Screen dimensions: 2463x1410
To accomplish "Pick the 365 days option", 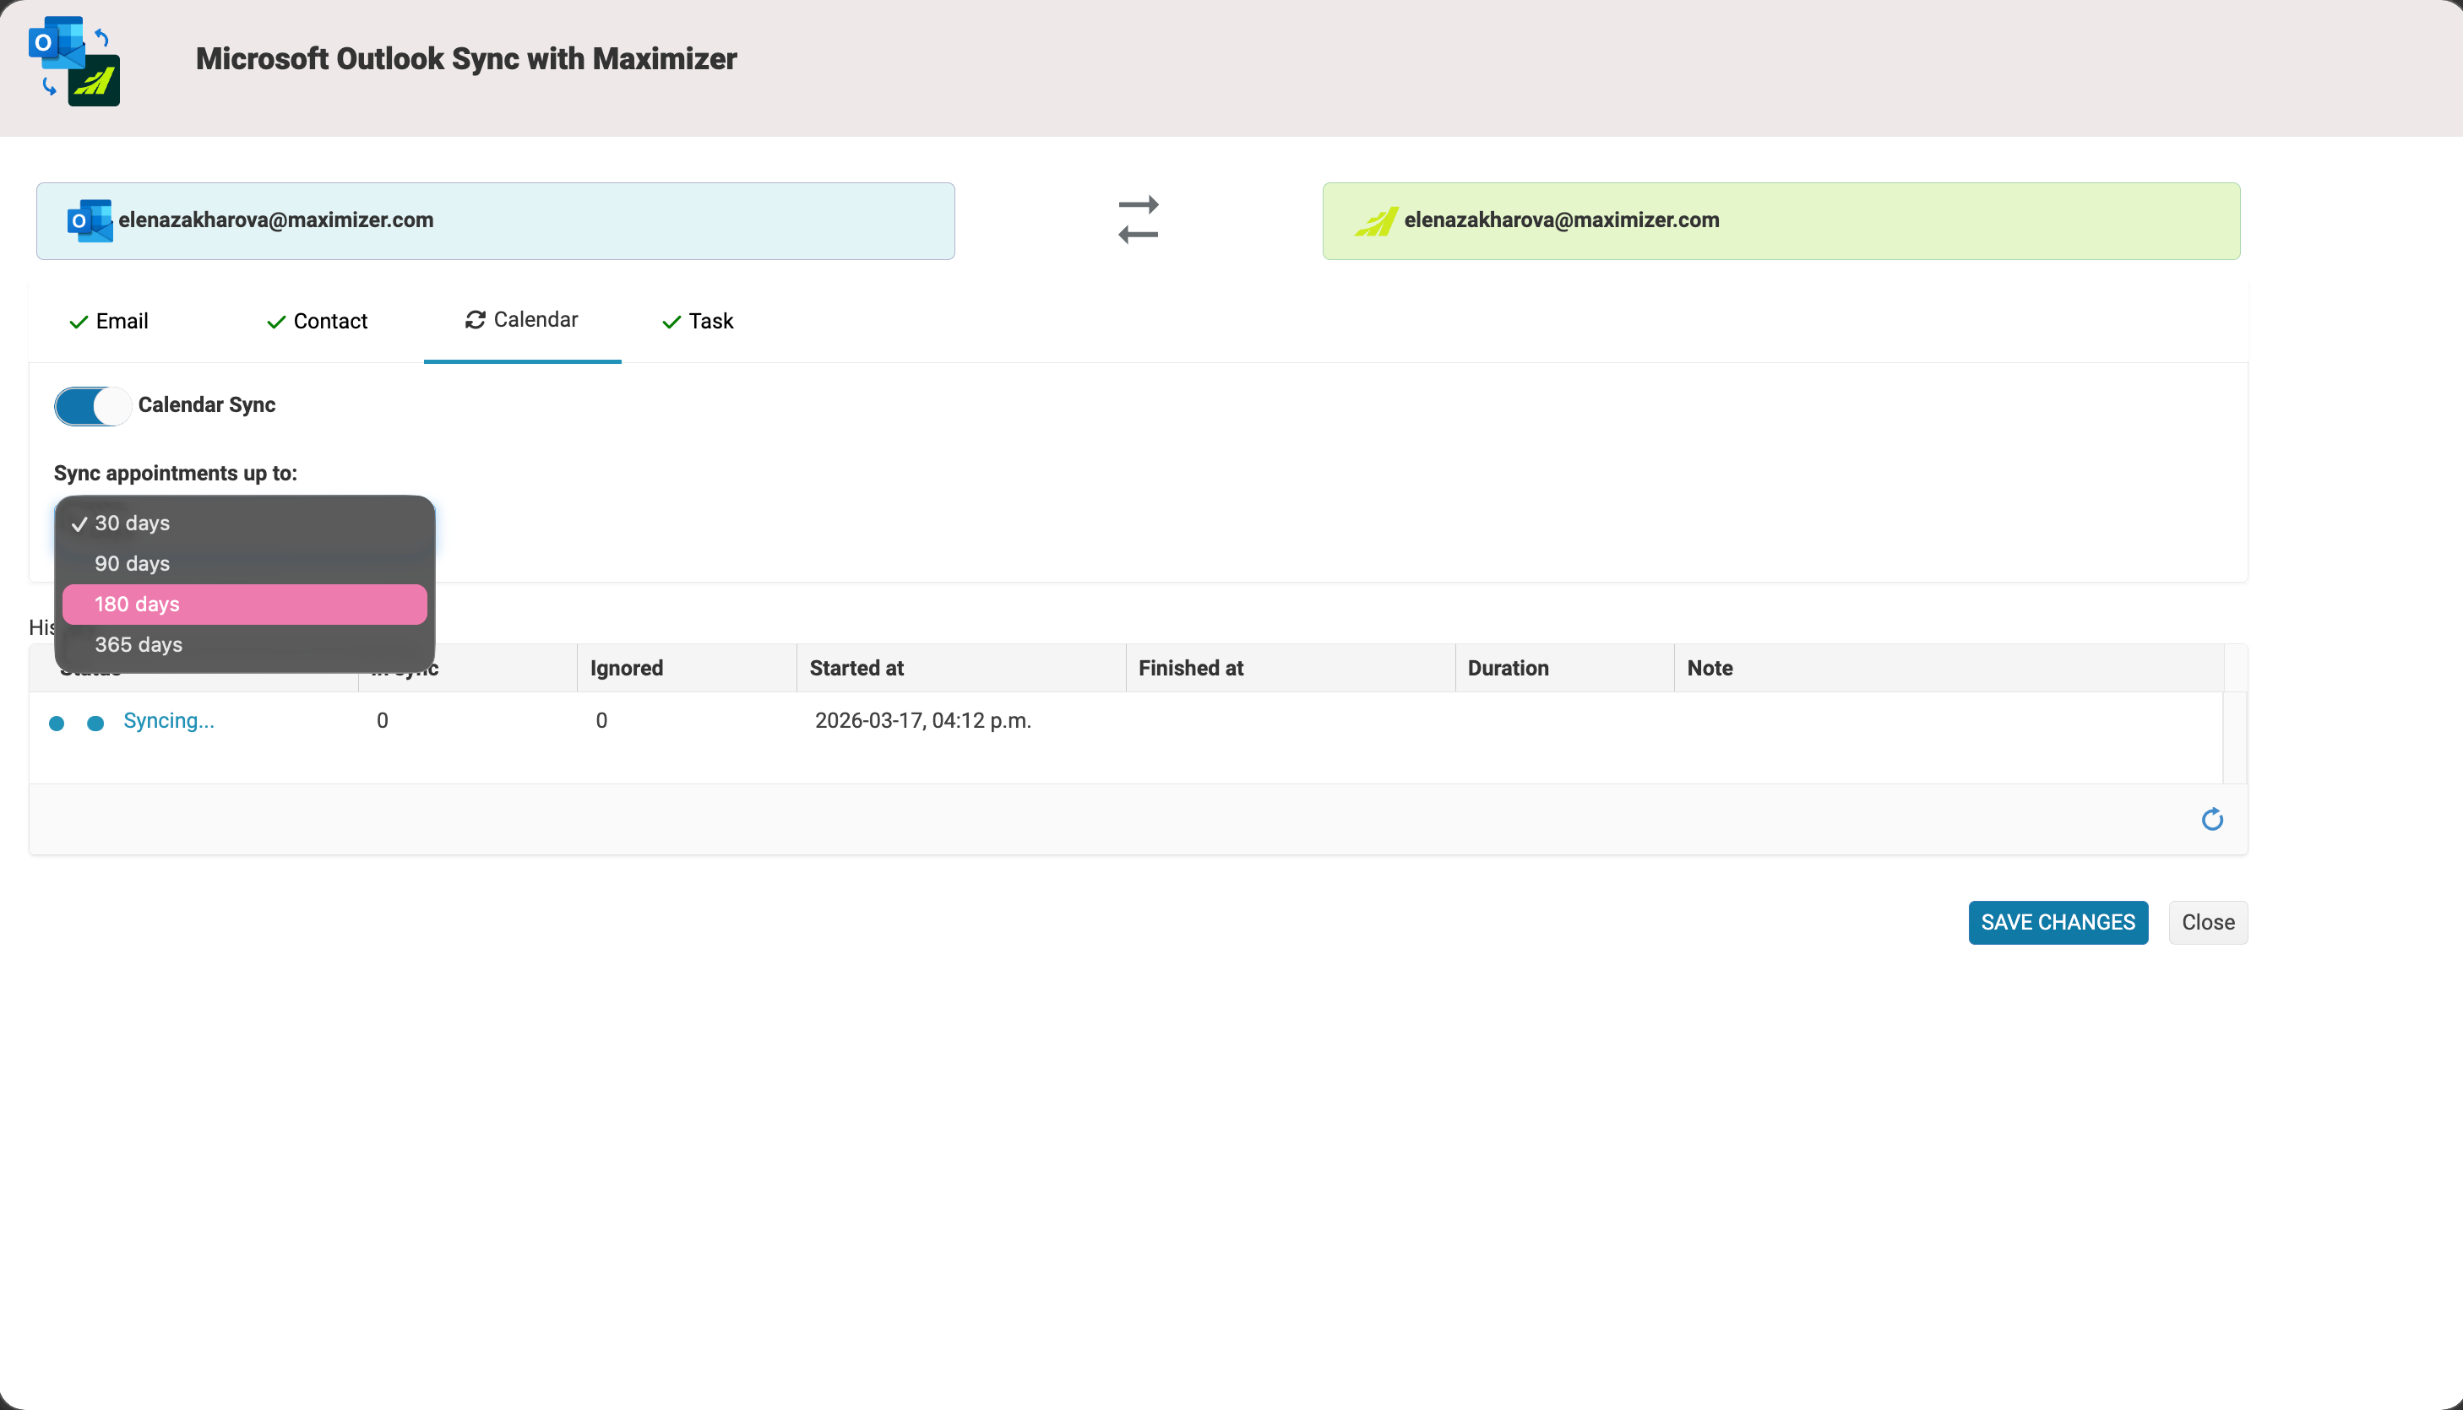I will tap(245, 645).
